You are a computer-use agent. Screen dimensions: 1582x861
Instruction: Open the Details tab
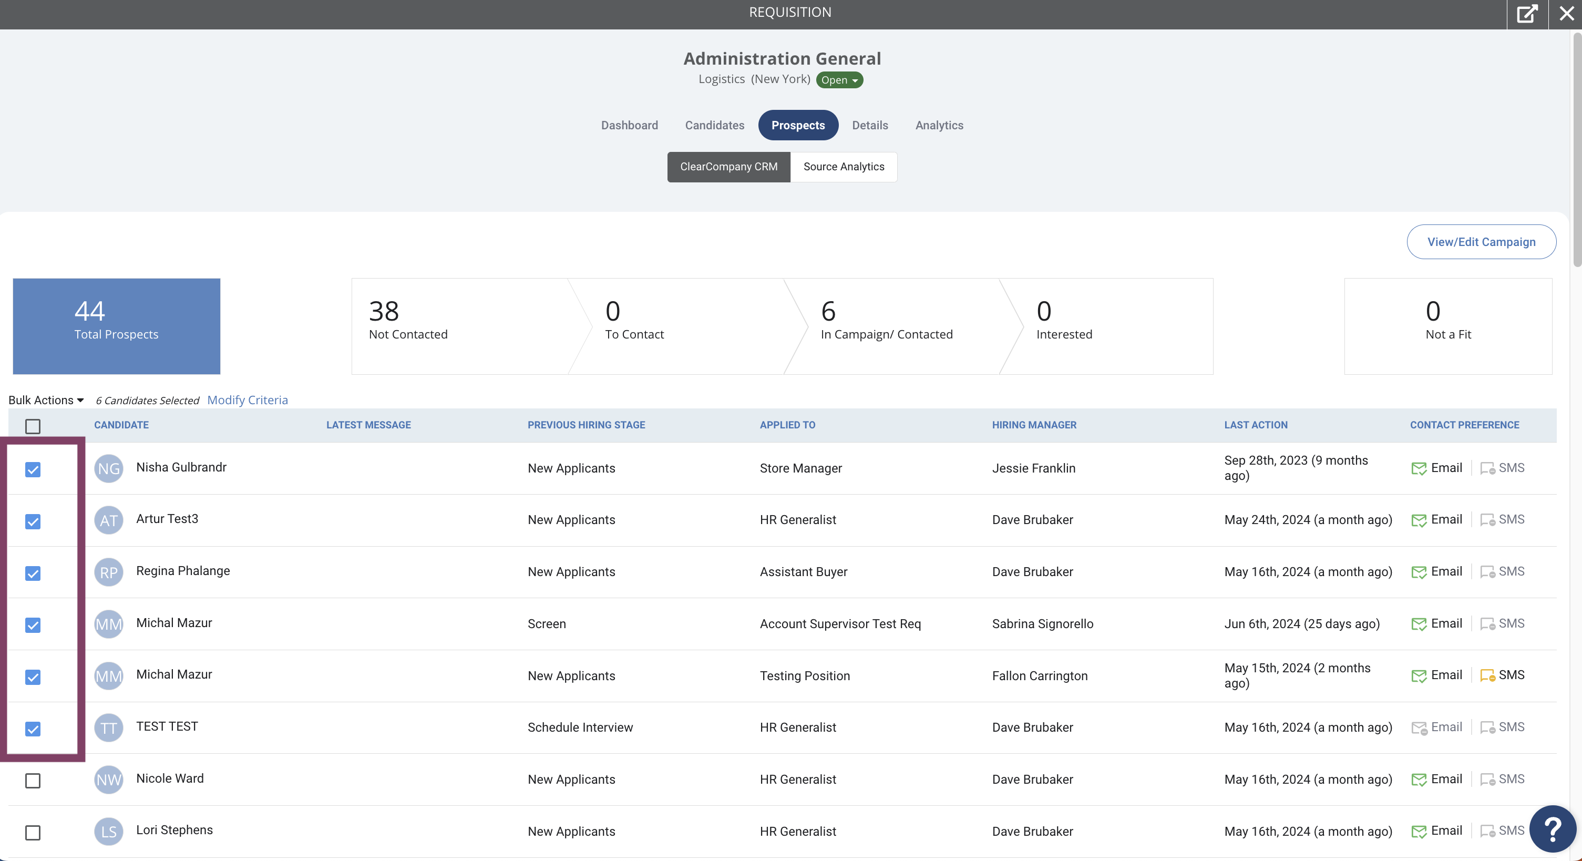click(x=870, y=125)
